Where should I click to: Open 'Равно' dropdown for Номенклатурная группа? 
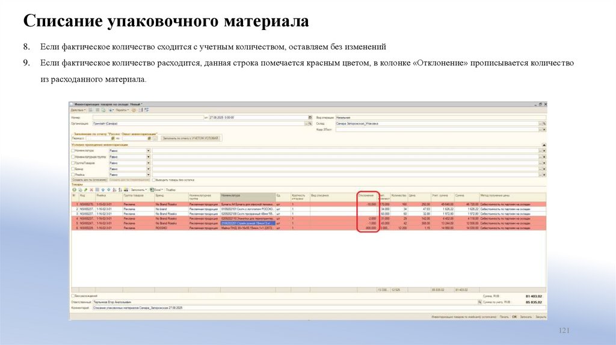pos(148,157)
